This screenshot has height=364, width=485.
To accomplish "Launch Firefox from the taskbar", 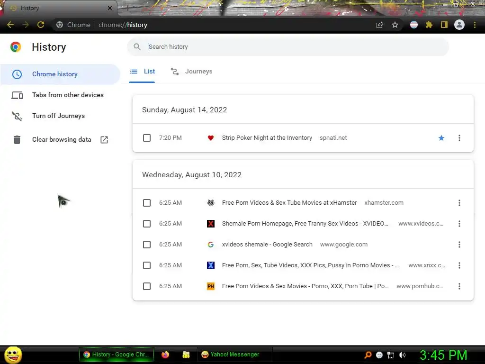I will tap(165, 355).
